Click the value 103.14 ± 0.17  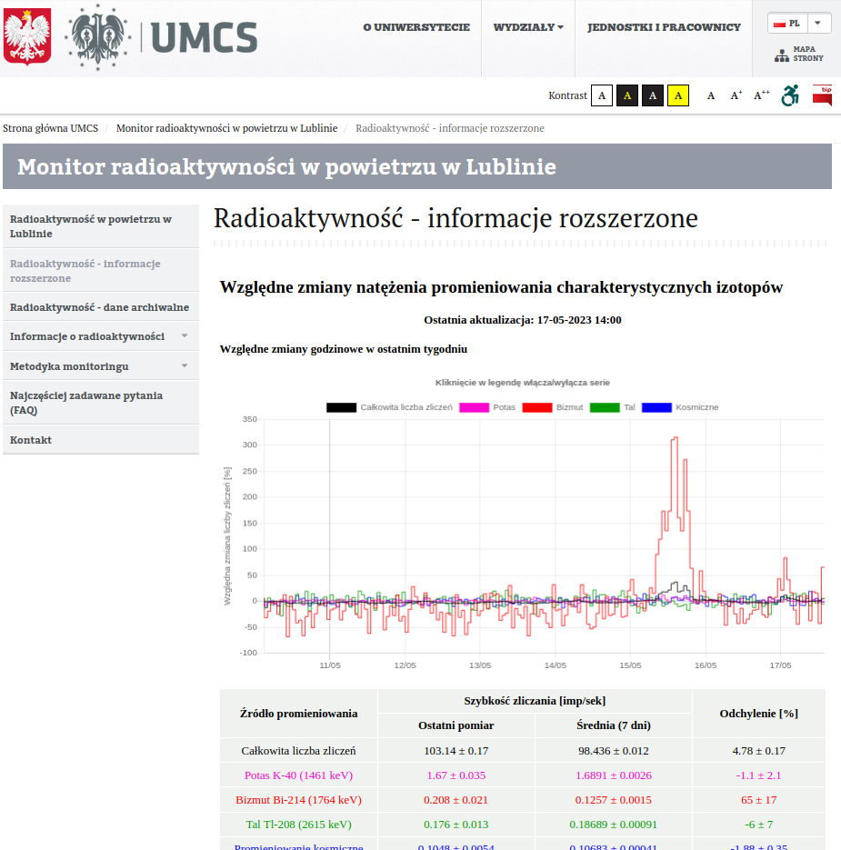coord(456,751)
